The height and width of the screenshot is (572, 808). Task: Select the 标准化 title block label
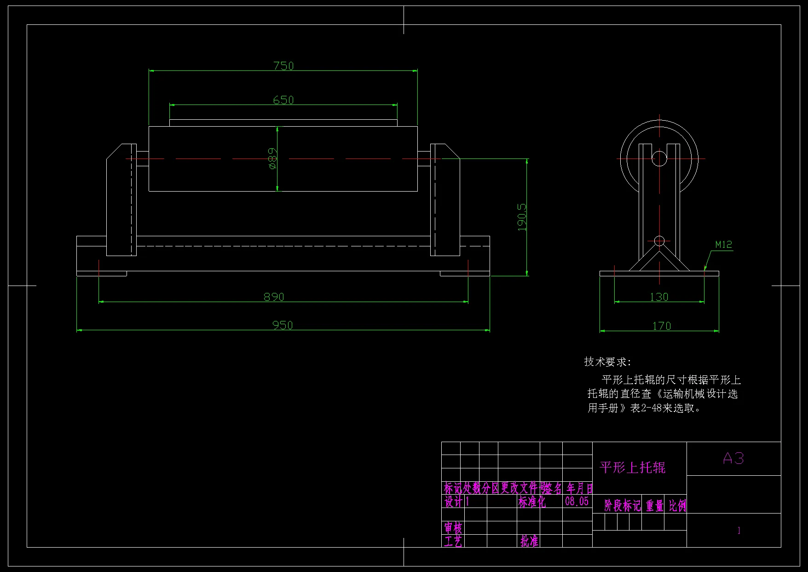click(x=532, y=502)
